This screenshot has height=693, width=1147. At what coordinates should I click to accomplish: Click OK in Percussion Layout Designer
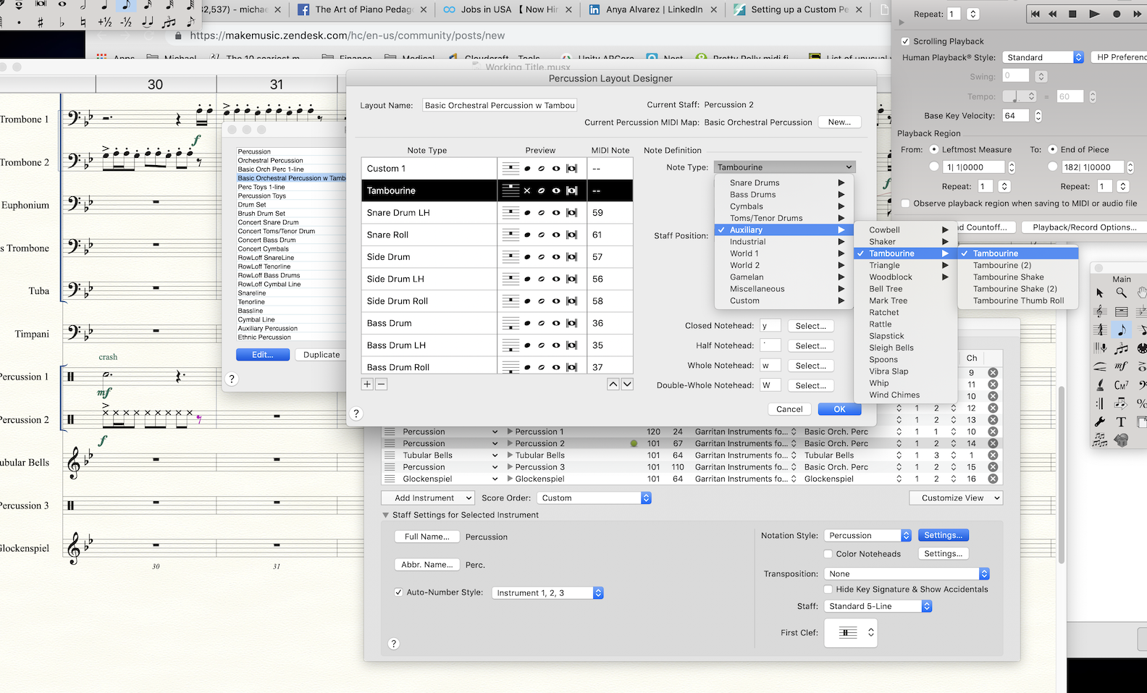point(839,409)
